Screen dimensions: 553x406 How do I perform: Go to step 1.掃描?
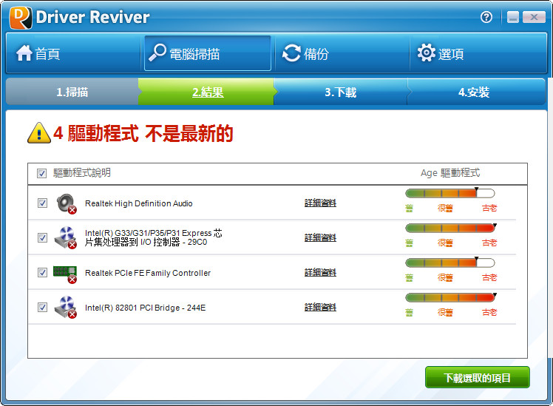point(72,92)
